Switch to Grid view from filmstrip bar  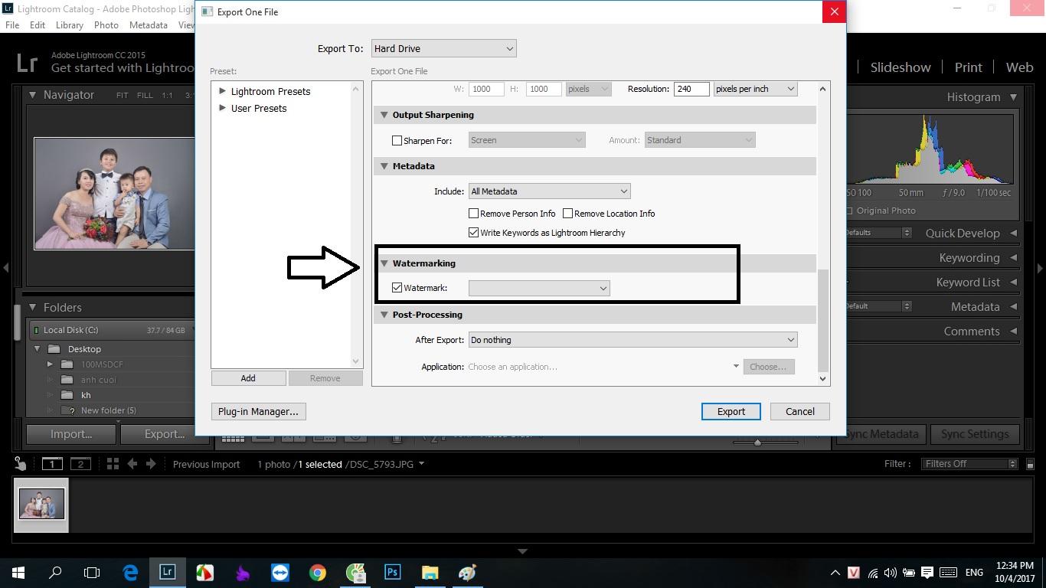[x=113, y=463]
